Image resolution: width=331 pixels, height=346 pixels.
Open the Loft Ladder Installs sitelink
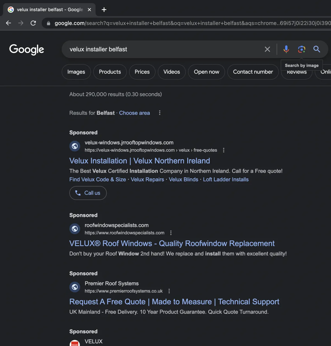pyautogui.click(x=226, y=179)
